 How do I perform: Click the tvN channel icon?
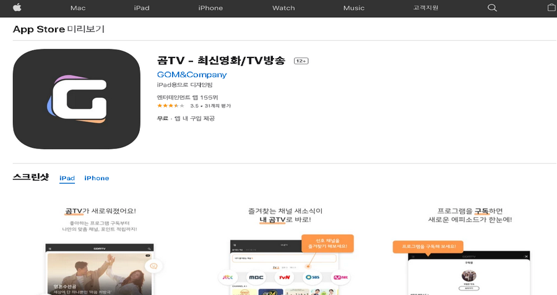point(284,277)
